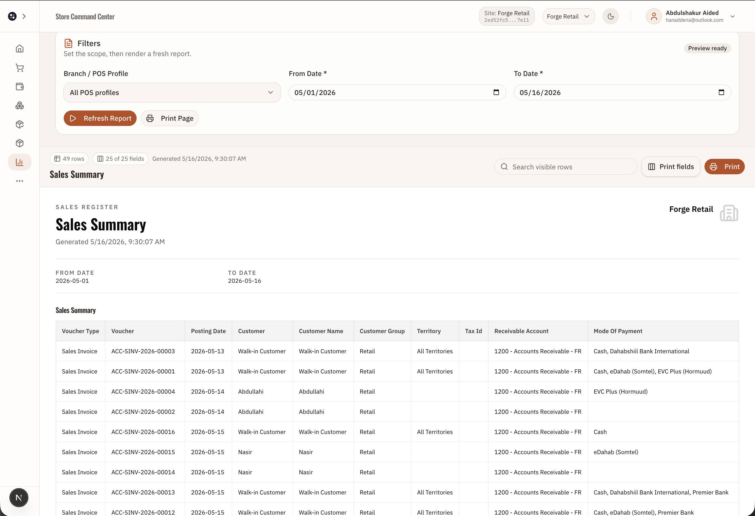This screenshot has width=755, height=516.
Task: Toggle dark mode moon icon
Action: pyautogui.click(x=610, y=16)
